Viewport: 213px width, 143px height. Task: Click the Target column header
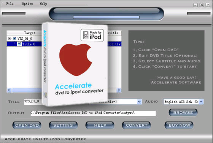pos(24,33)
